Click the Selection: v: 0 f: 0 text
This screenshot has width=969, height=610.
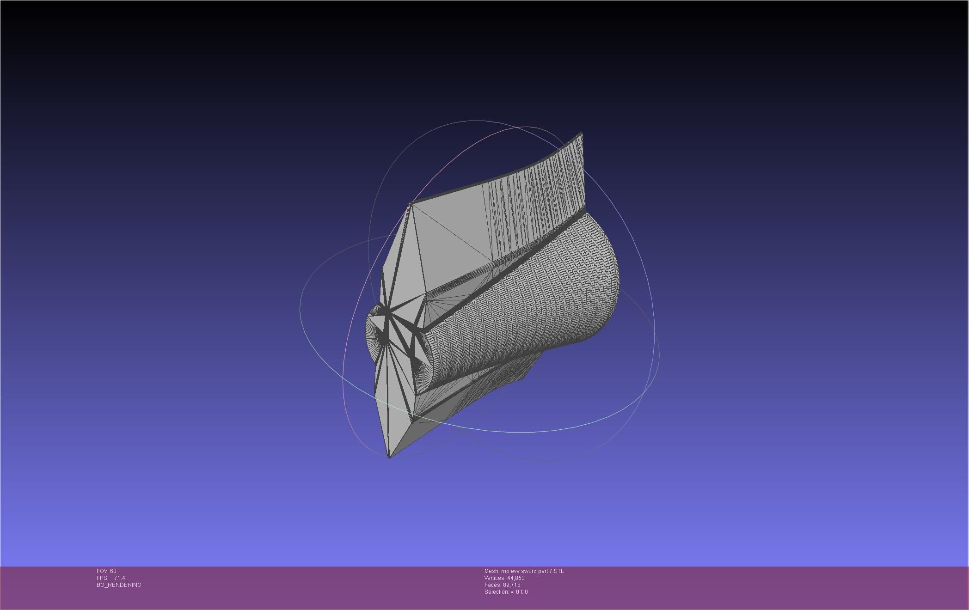point(506,592)
